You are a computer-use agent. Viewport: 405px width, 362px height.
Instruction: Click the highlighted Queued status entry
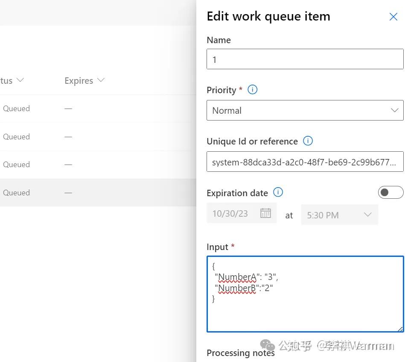(x=16, y=192)
